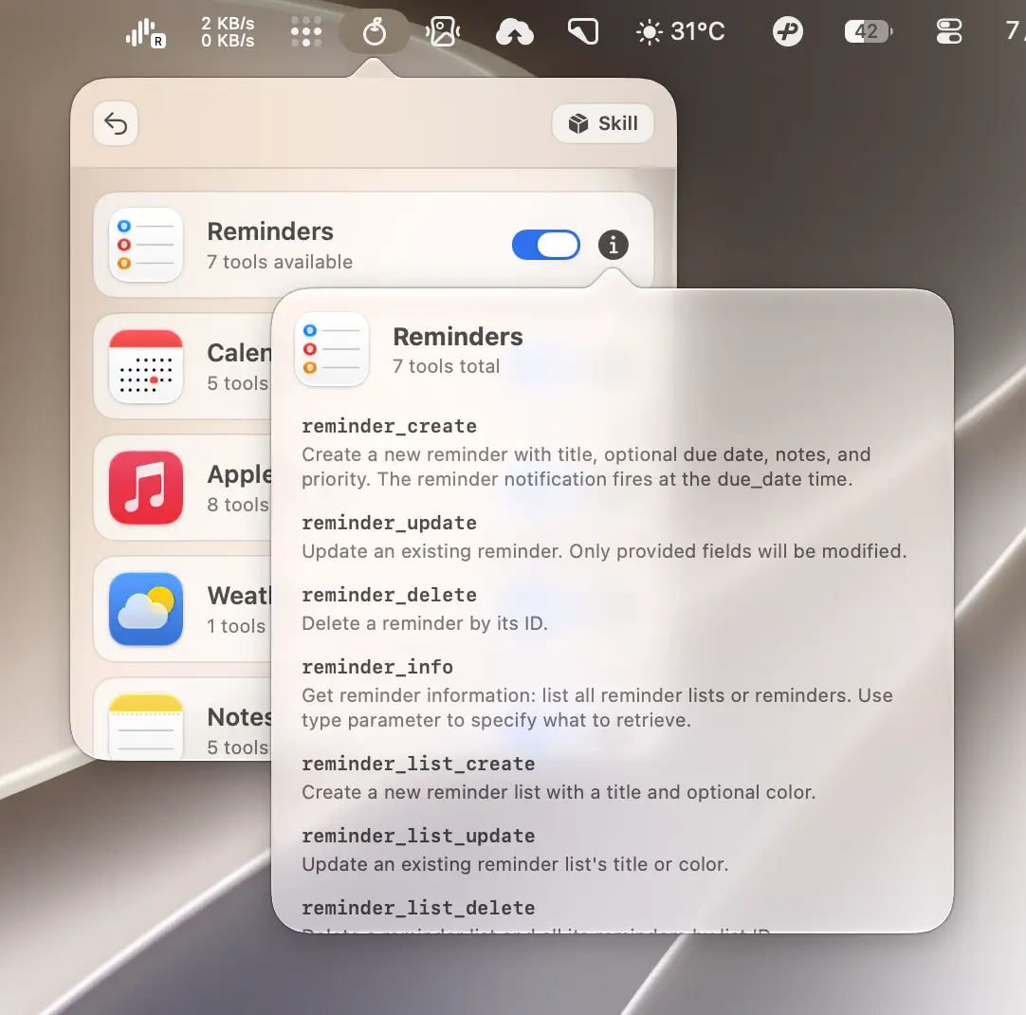Click the reminder_list_update tool name
Screen dimensions: 1026x1015
coord(419,836)
